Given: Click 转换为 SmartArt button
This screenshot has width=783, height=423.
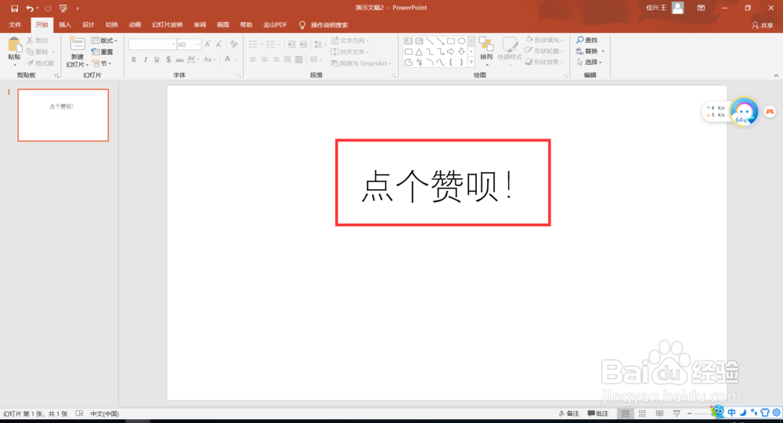Looking at the screenshot, I should click(360, 63).
